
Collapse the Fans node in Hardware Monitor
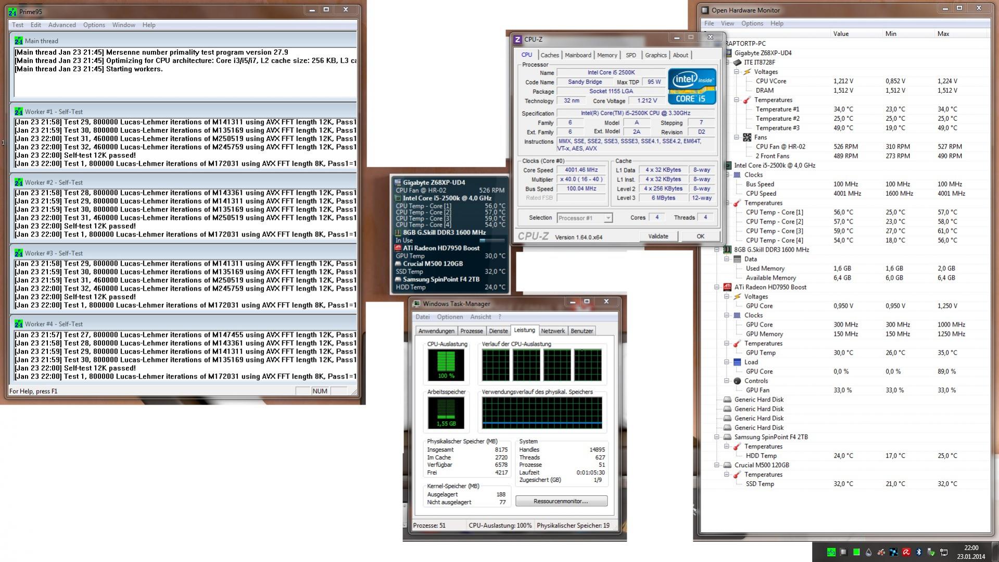click(737, 138)
